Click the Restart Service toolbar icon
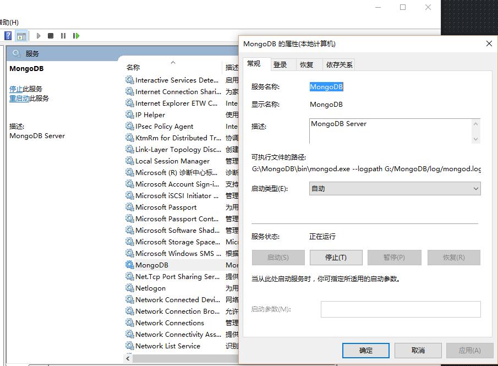The width and height of the screenshot is (498, 366). tap(76, 36)
